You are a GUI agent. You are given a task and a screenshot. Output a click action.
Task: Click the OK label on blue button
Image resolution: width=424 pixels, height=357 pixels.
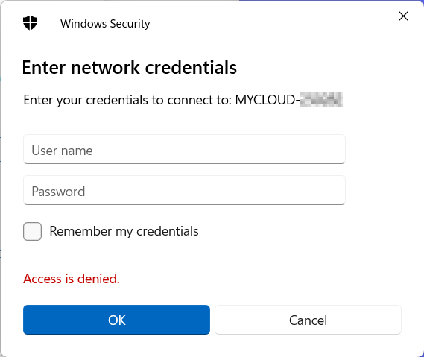116,320
